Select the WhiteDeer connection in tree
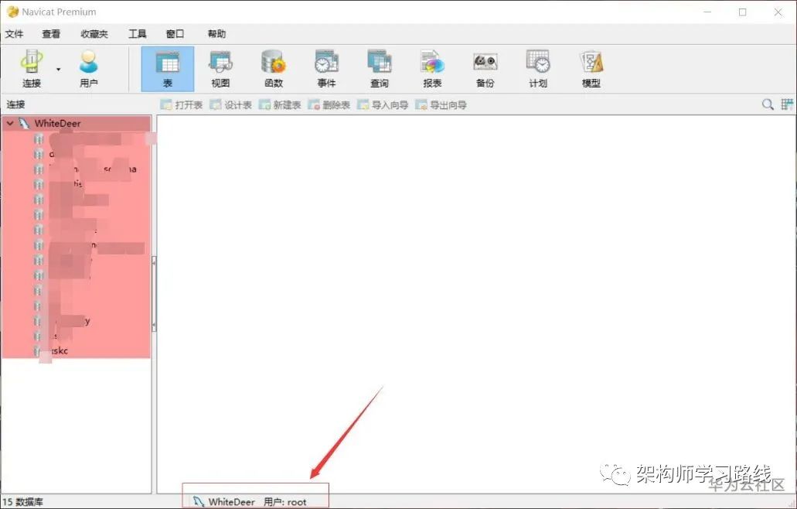Screen dimensions: 797x509 (57, 123)
